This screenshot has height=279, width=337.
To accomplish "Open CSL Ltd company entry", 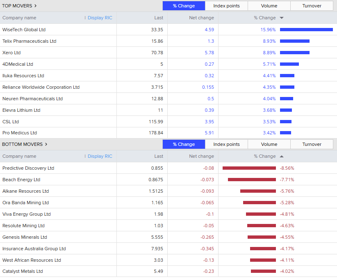I will coord(11,122).
